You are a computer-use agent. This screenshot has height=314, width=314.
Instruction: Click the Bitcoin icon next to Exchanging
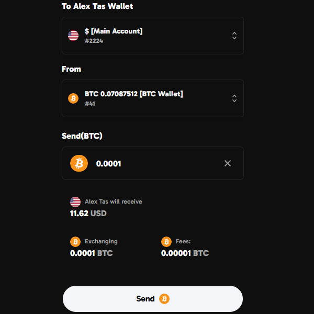click(x=75, y=242)
